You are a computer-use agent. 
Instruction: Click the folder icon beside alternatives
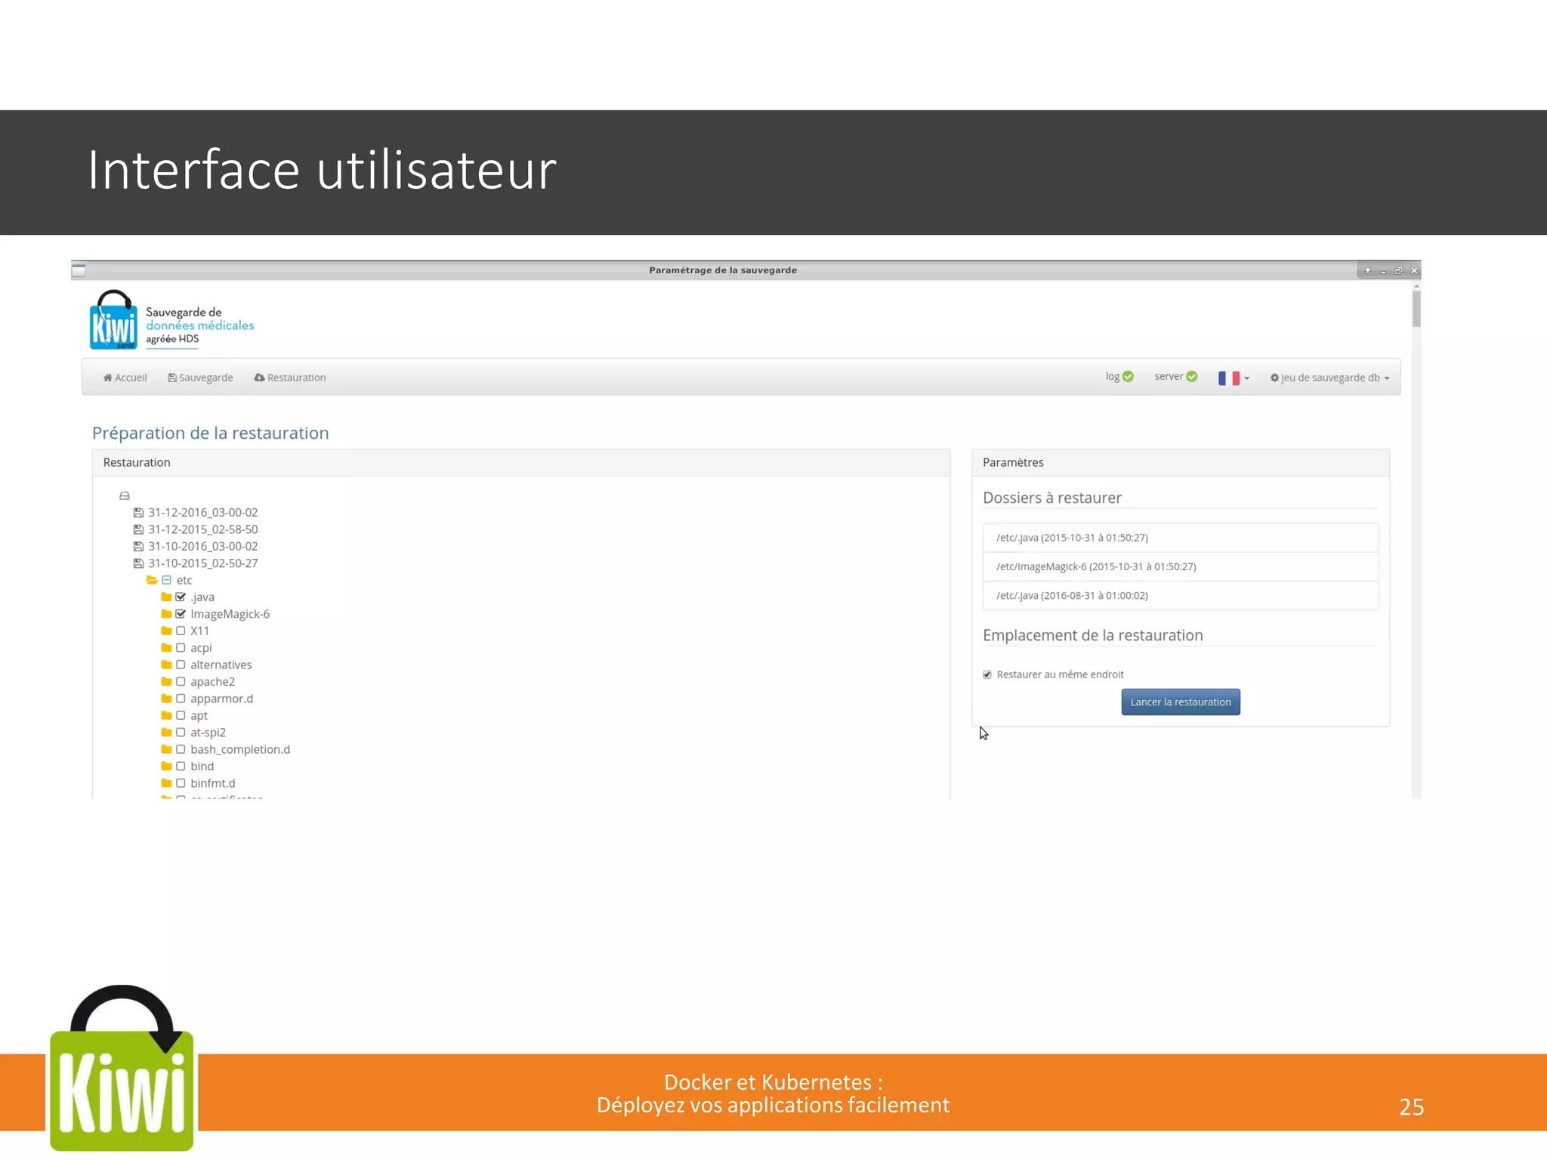pos(166,665)
